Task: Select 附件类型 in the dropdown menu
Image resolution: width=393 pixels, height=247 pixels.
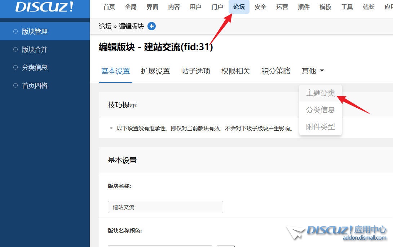Action: (x=320, y=127)
